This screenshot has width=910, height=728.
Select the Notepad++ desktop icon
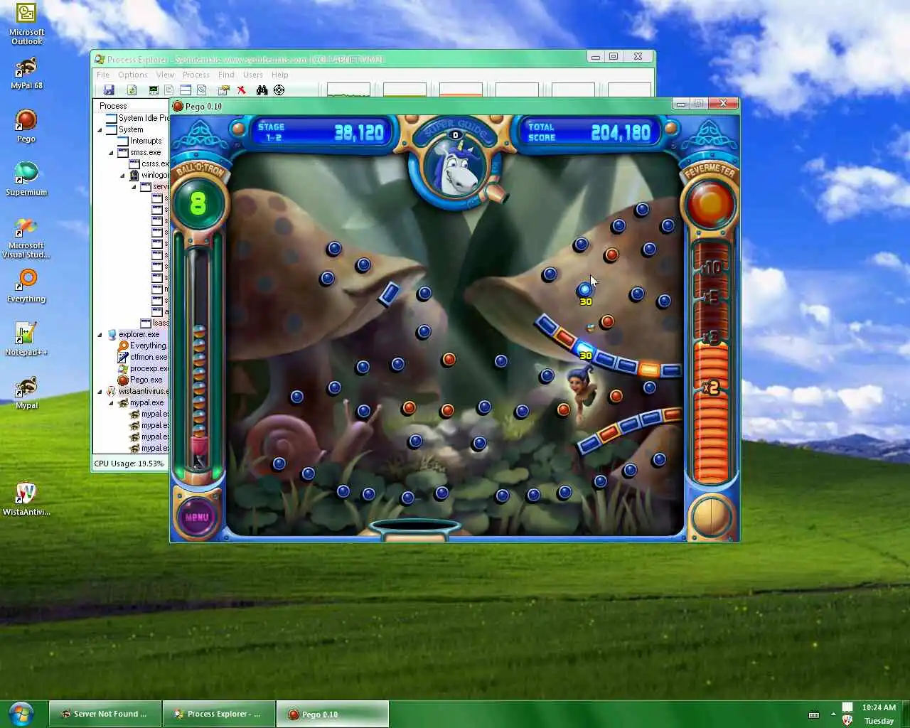coord(26,339)
